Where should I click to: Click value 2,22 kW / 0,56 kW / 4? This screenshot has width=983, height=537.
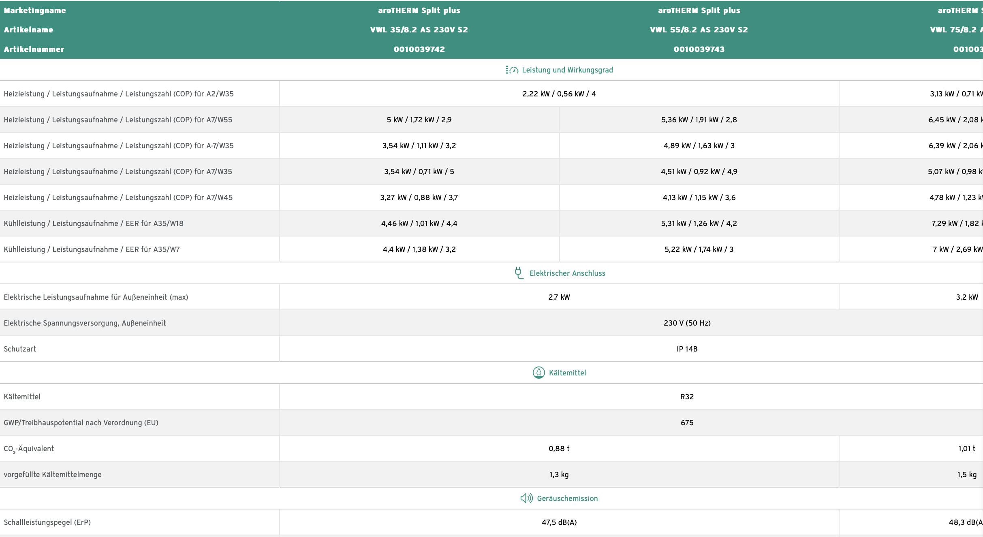[x=559, y=94]
